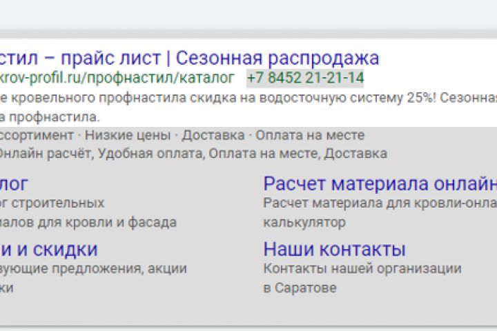Click the callout text 'Низкие цены'
Image resolution: width=497 pixels, height=331 pixels.
pyautogui.click(x=128, y=135)
